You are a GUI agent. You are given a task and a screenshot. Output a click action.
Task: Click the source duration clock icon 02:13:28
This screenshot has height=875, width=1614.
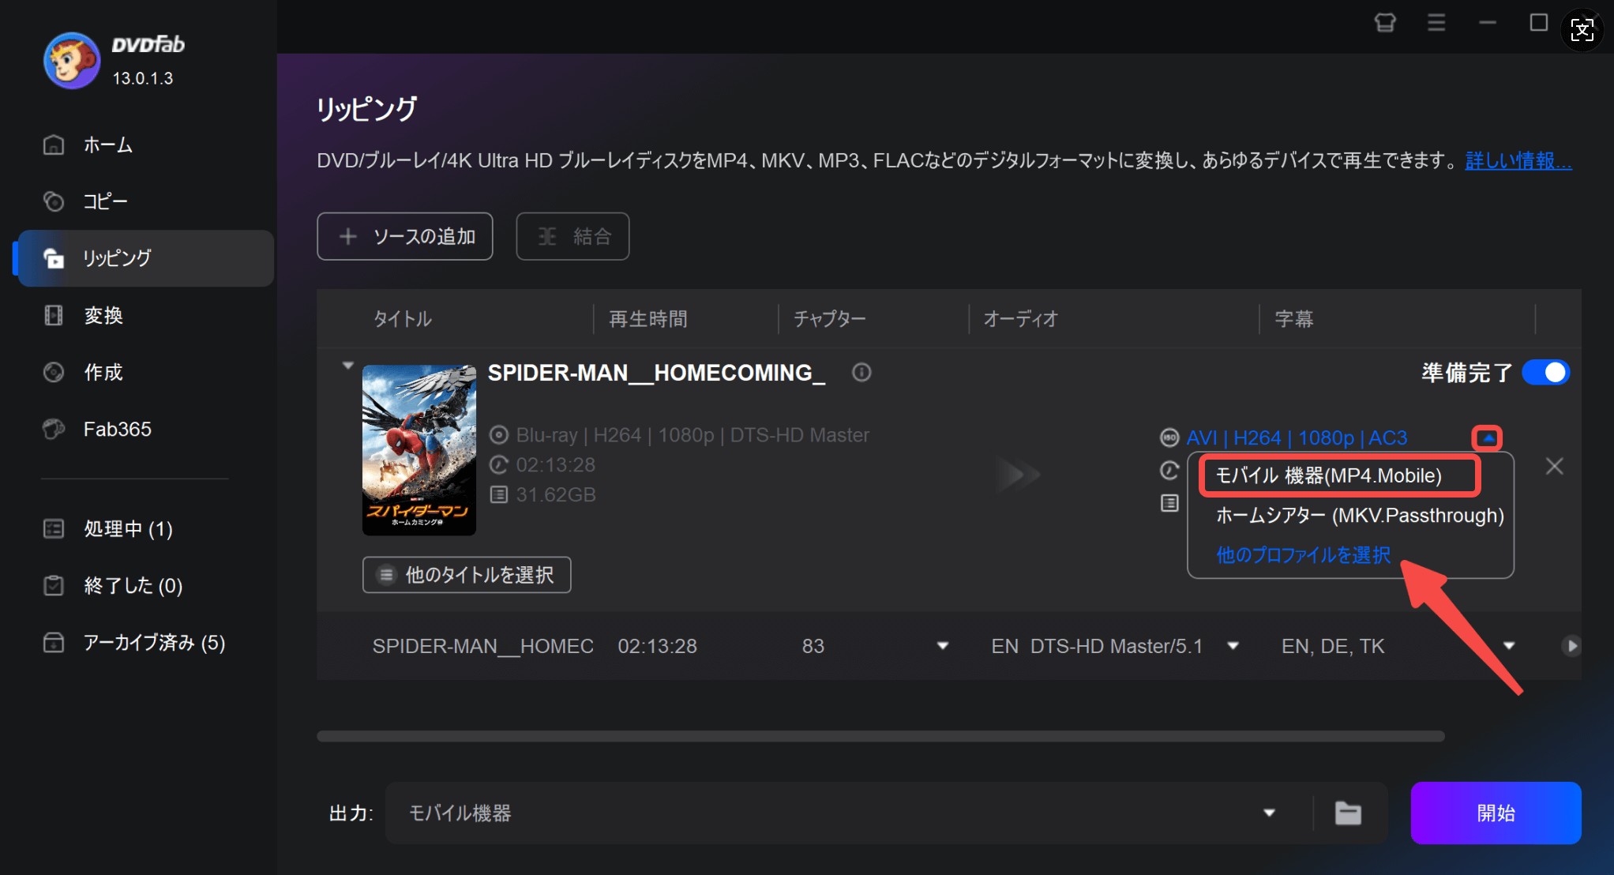pos(498,464)
